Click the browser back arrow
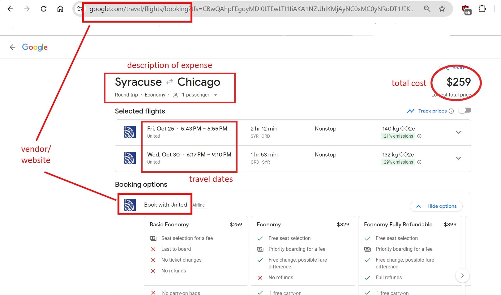The image size is (501, 295). click(x=10, y=9)
